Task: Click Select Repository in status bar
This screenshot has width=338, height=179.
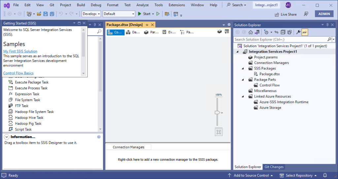Action: 298,176
